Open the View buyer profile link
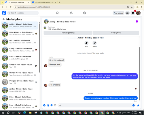This screenshot has height=115, width=144. 98,53
